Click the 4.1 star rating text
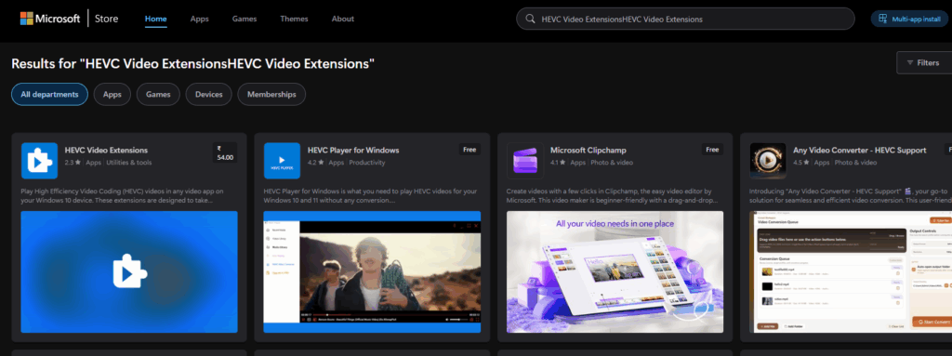The image size is (952, 356). (558, 163)
